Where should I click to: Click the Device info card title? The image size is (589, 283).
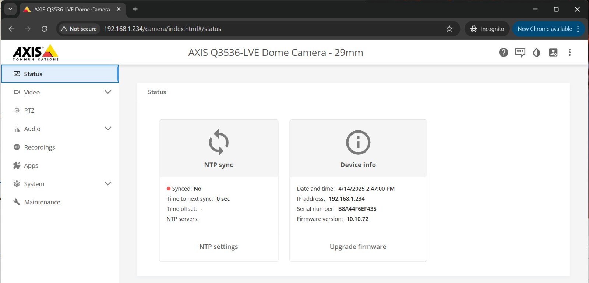358,165
